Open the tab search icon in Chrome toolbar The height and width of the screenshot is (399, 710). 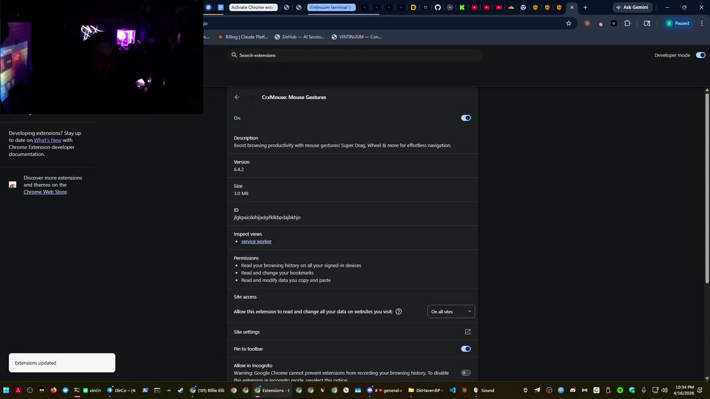(647, 23)
